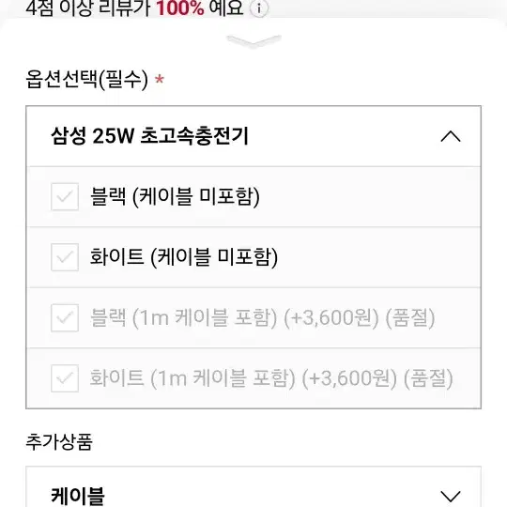Tap the downward handle at the sheet top
This screenshot has height=507, width=507.
[x=253, y=41]
